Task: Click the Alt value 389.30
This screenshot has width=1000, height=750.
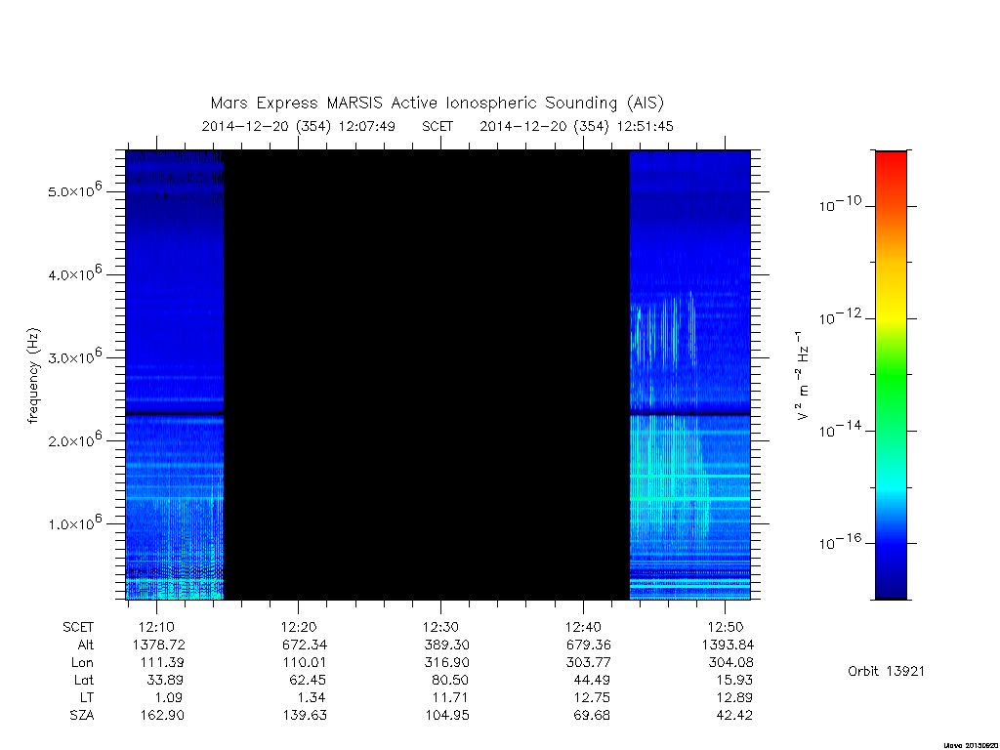Action: (x=446, y=645)
